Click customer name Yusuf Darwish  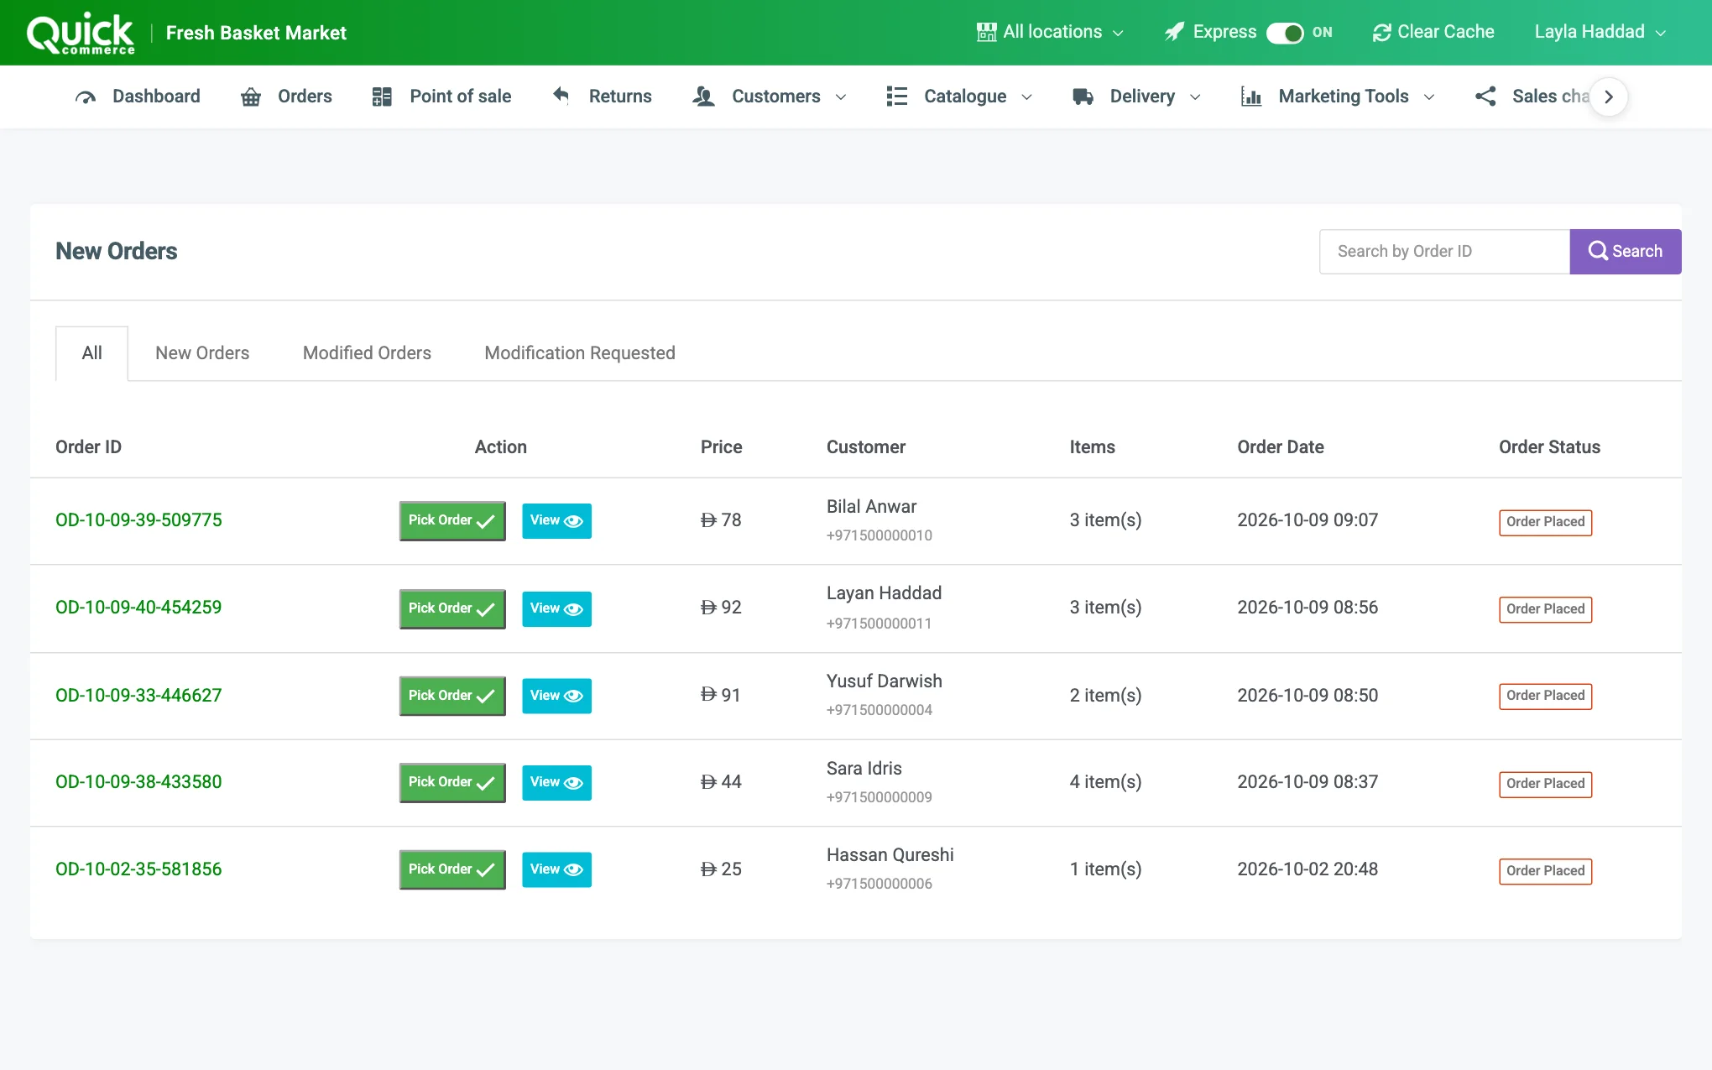[x=884, y=681]
